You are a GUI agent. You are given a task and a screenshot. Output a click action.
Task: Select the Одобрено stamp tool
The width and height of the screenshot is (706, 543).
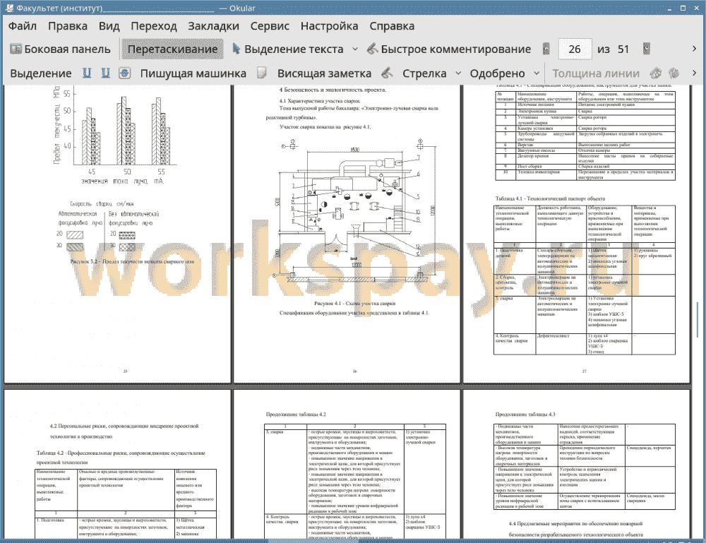(x=497, y=73)
